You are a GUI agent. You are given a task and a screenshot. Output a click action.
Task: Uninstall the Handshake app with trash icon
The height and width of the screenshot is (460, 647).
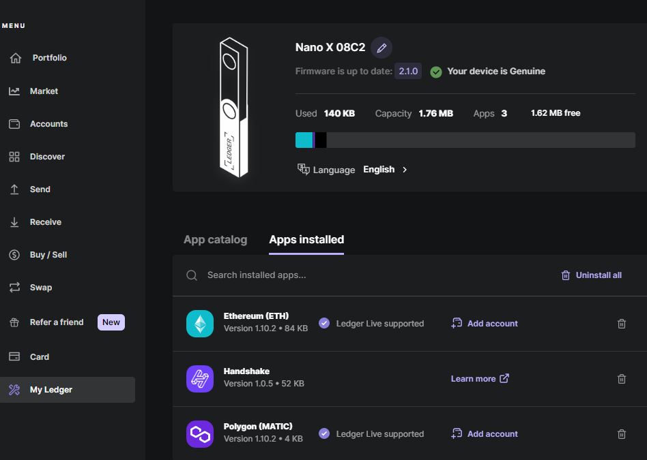pyautogui.click(x=622, y=379)
